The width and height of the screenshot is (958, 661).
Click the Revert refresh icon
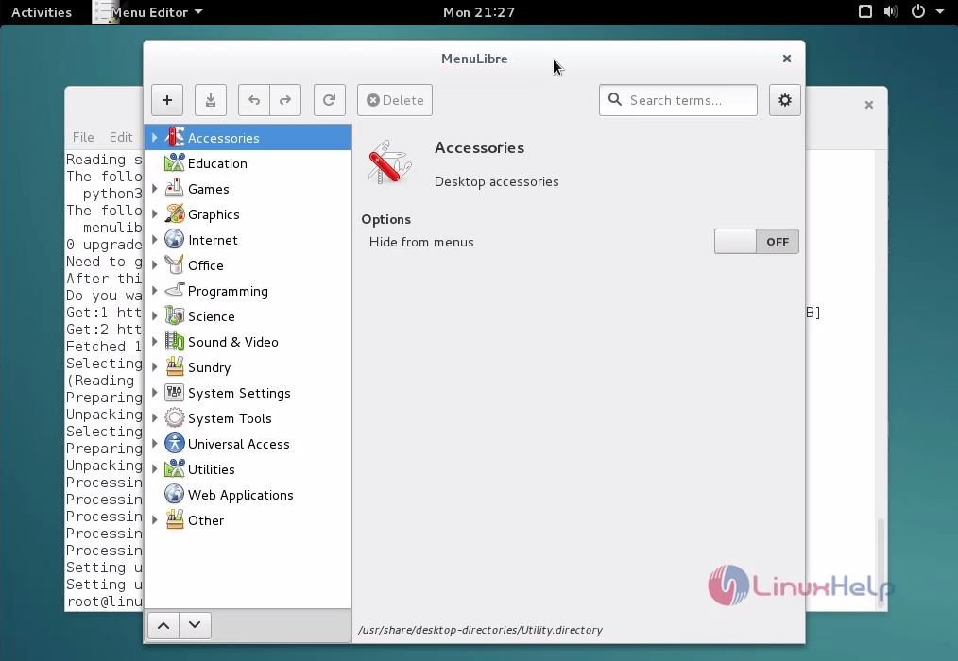tap(330, 100)
